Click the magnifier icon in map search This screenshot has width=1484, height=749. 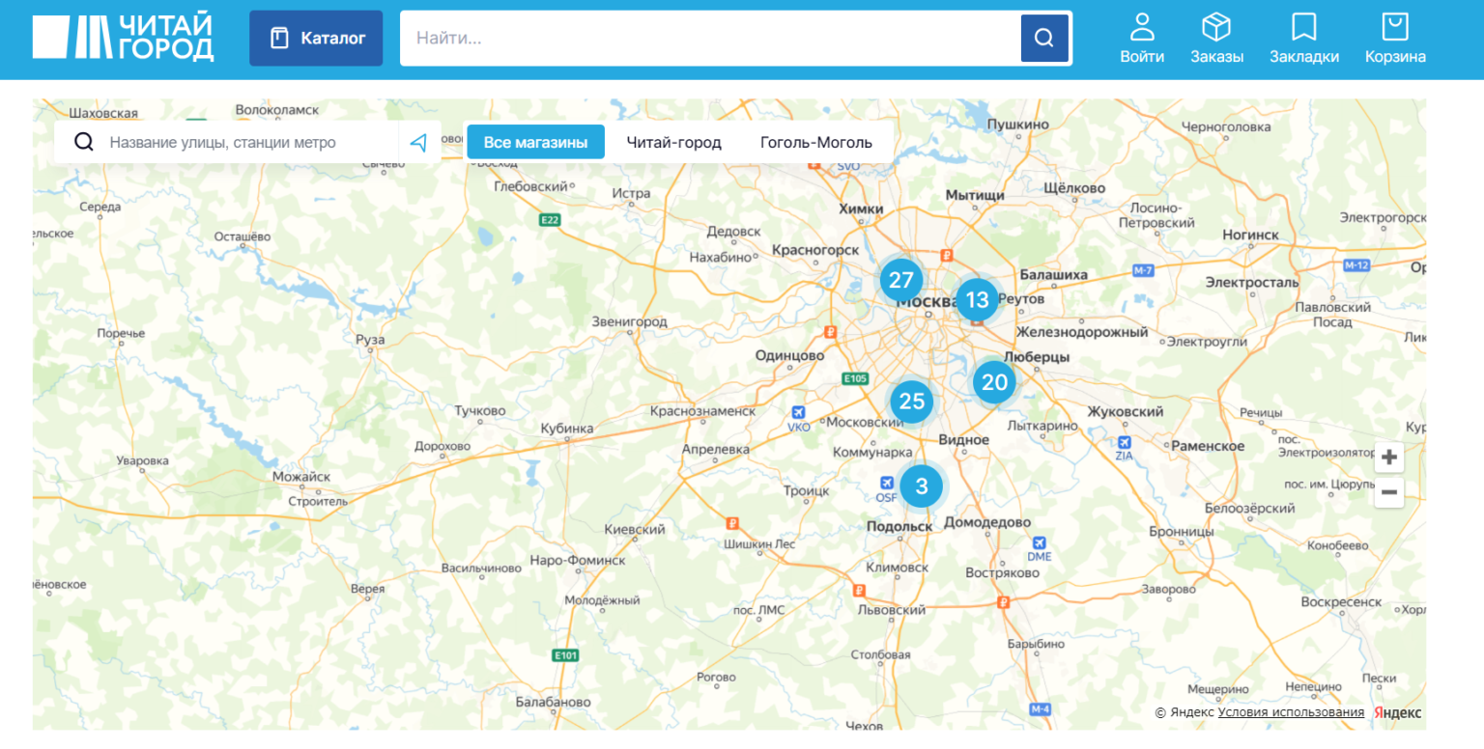pyautogui.click(x=84, y=142)
